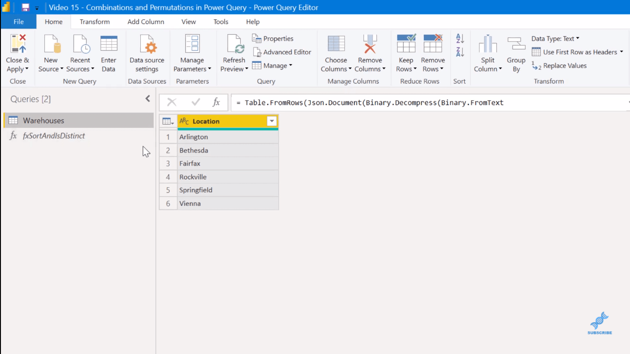Click the Enter Data icon
Screen dimensions: 630x354
[109, 44]
